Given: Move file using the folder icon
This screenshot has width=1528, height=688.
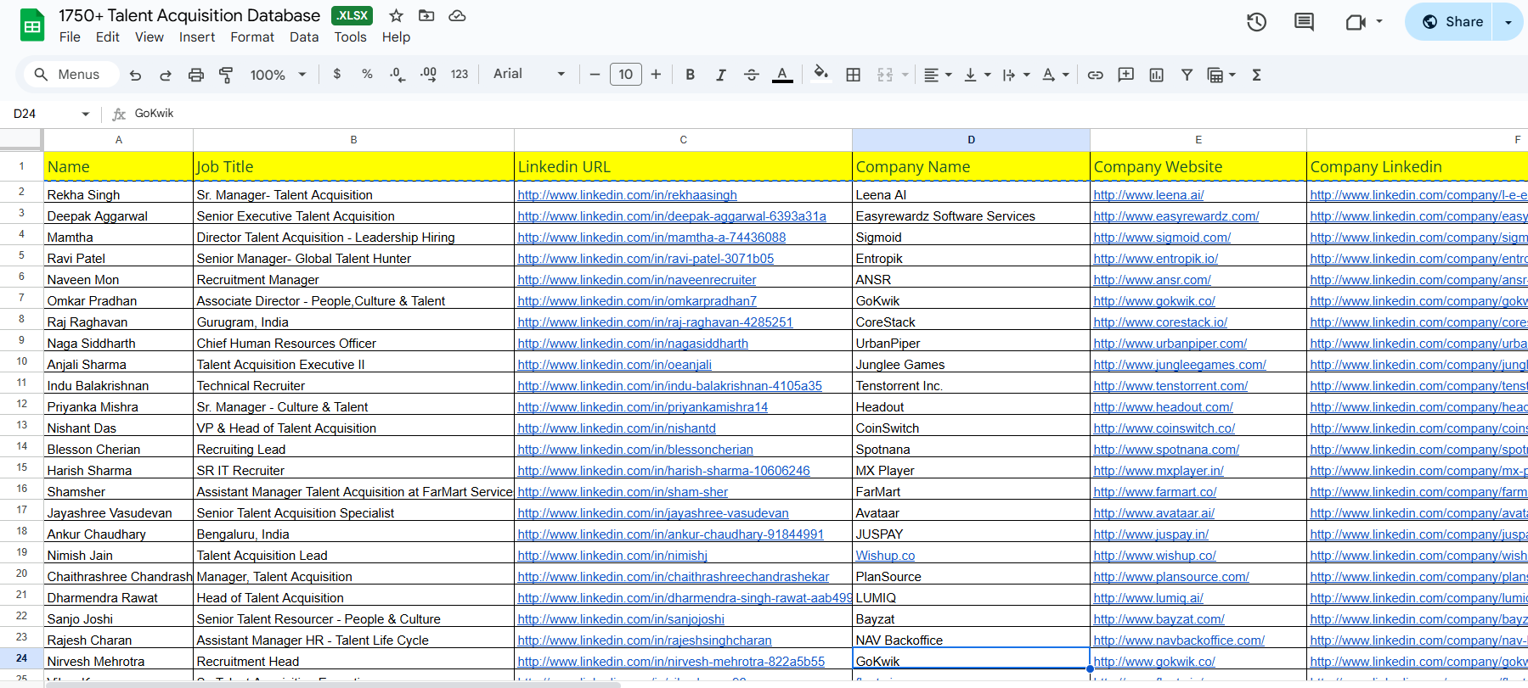Looking at the screenshot, I should pos(426,15).
